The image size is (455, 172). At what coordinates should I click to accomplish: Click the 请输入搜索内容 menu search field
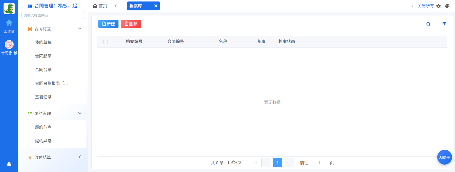(53, 15)
